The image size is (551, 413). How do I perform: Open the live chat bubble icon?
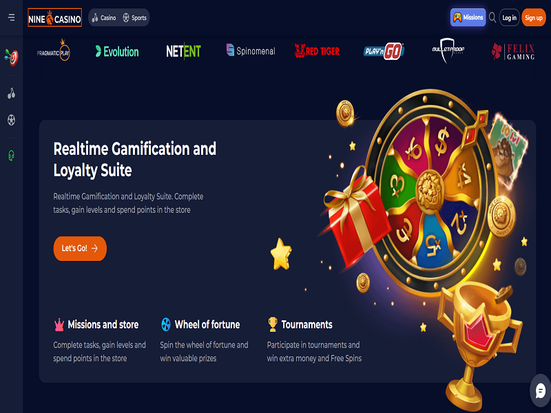click(x=541, y=390)
